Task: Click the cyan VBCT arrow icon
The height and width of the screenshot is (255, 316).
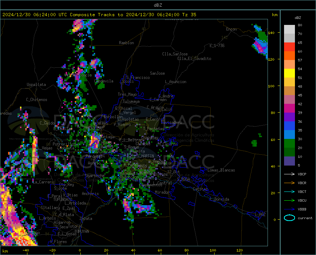Action: coord(289,192)
